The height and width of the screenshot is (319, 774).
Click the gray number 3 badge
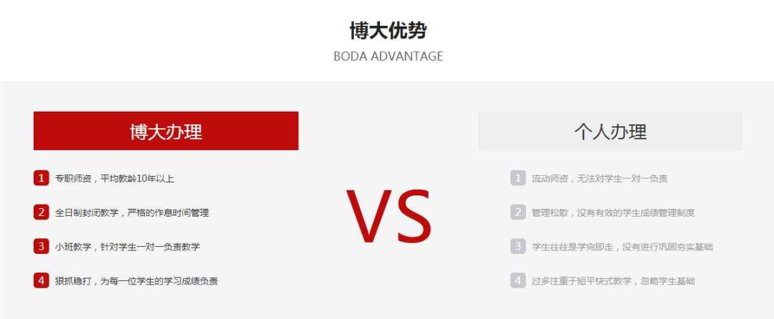pos(518,246)
